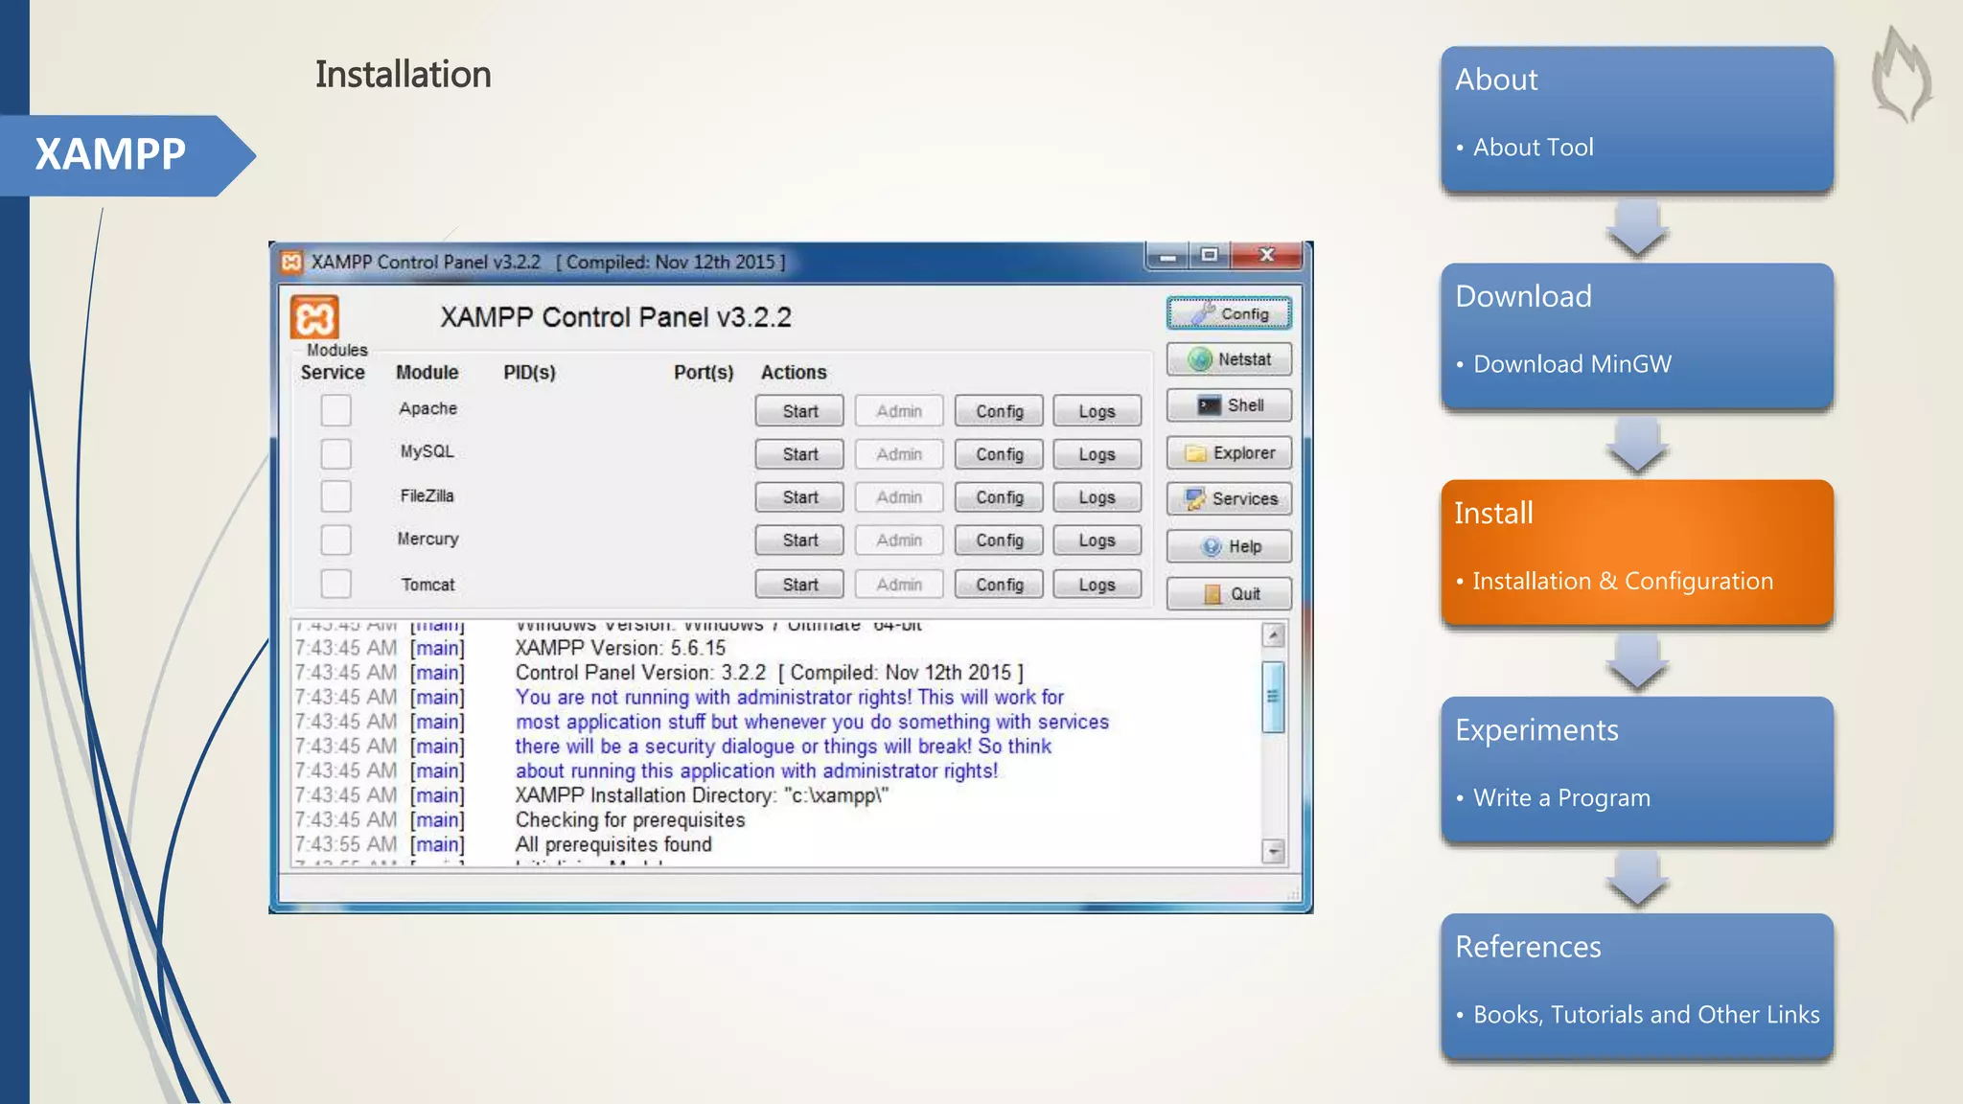Click the FileZilla Admin button
The width and height of the screenshot is (1963, 1104).
pos(899,497)
